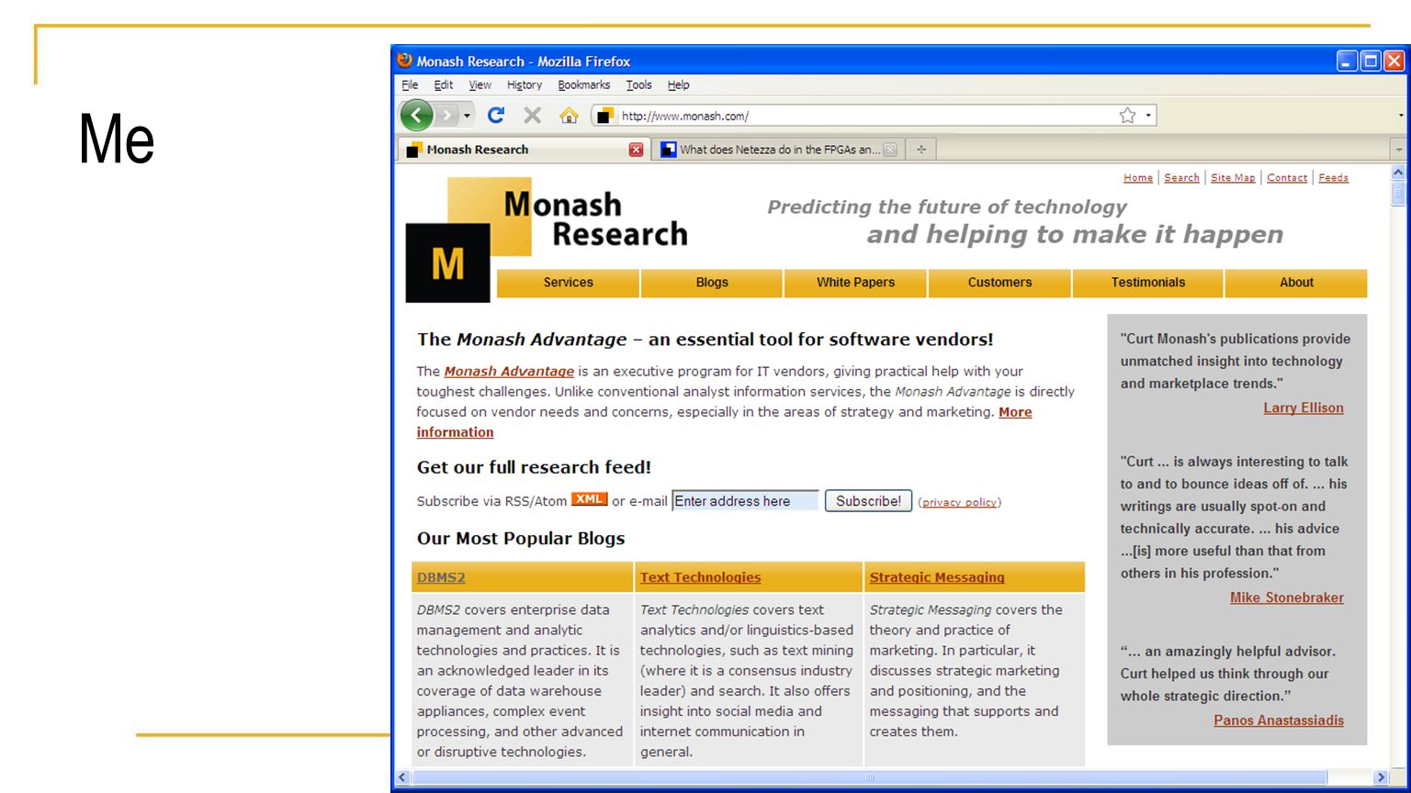1411x793 pixels.
Task: Close the Netezza FPGAs tab
Action: click(x=889, y=150)
